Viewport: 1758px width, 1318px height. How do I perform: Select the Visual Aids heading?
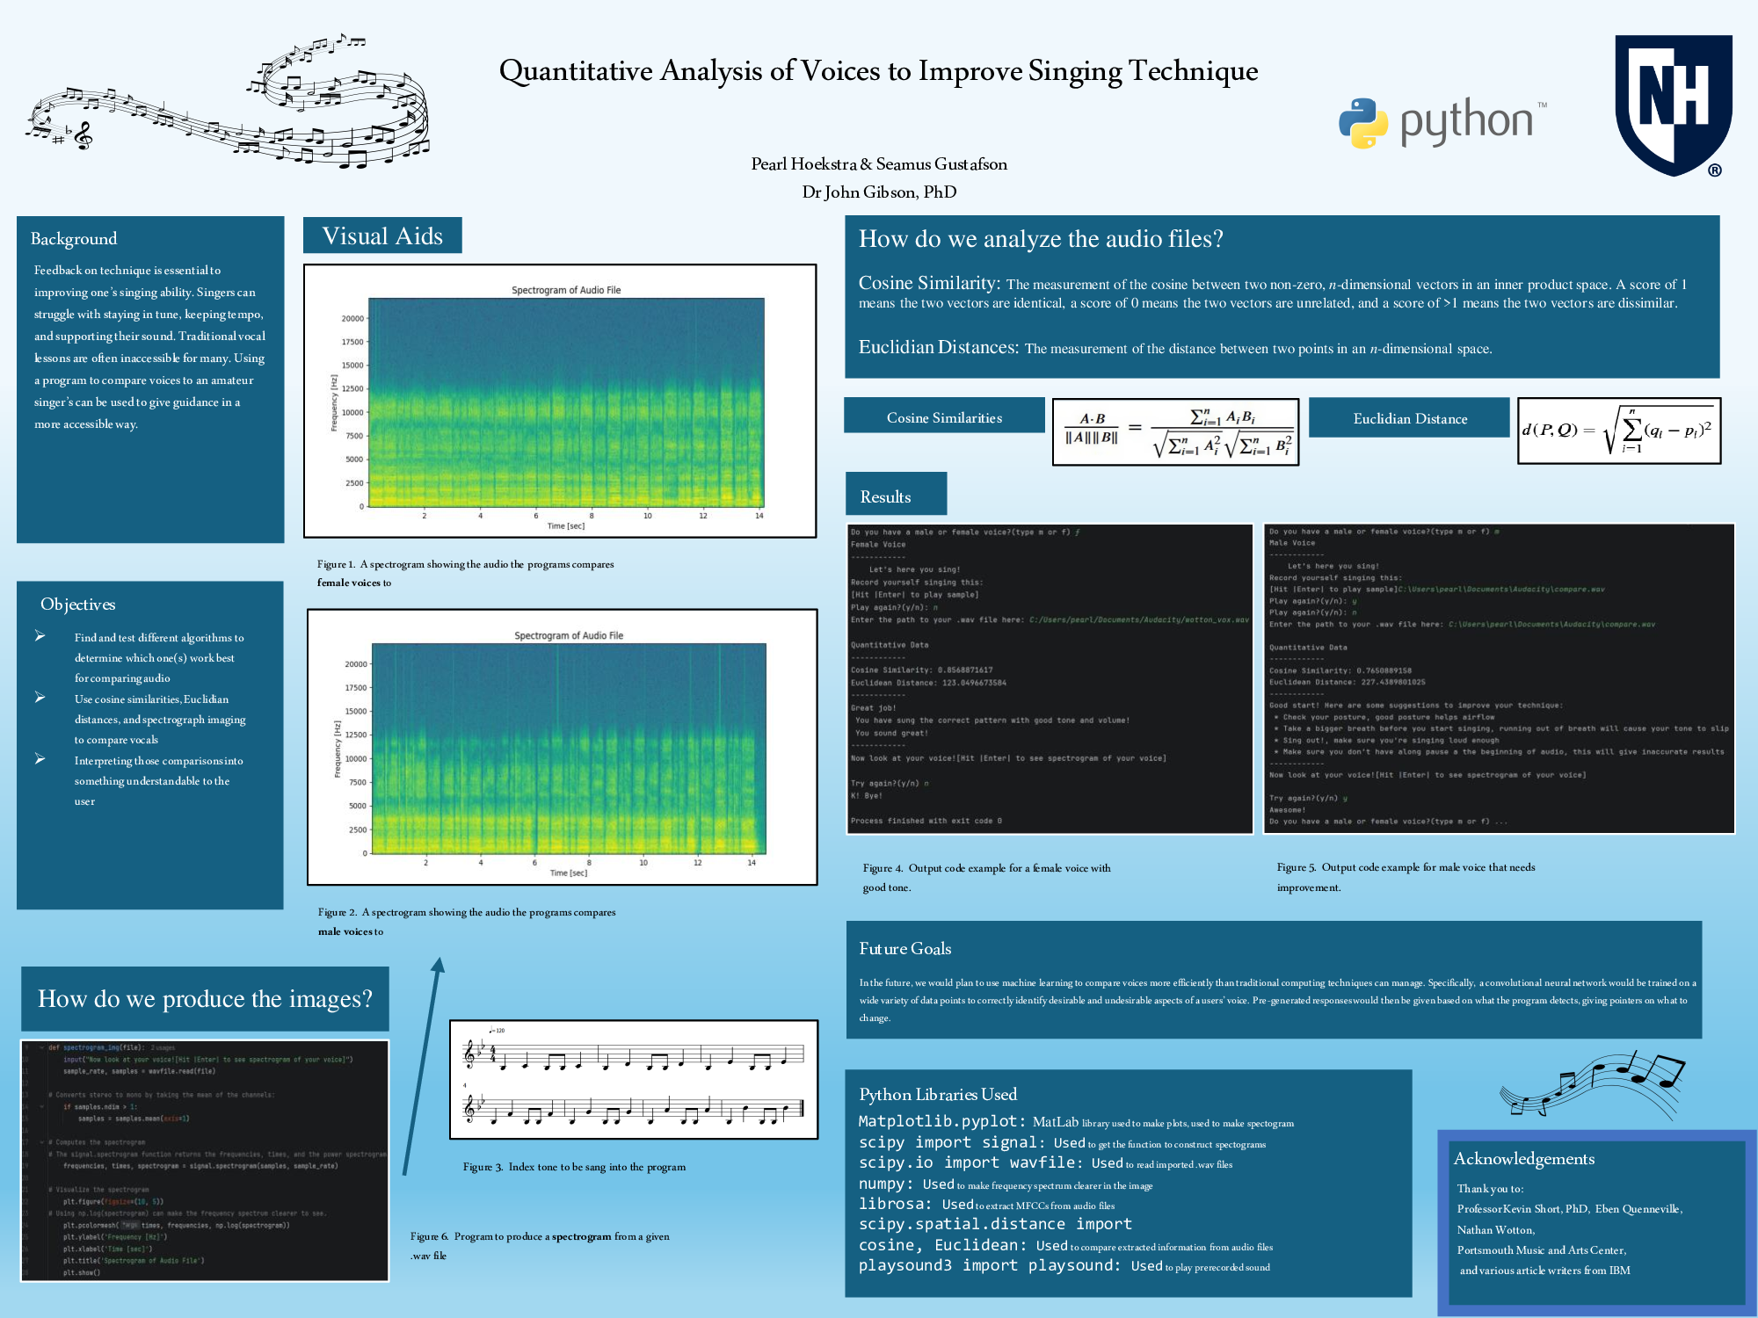[382, 235]
